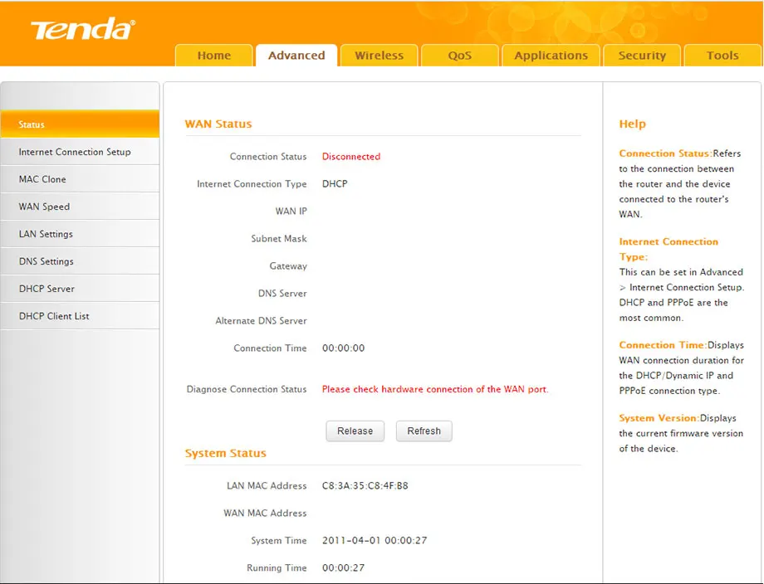
Task: Click the Subnet Mask label
Action: (x=279, y=238)
